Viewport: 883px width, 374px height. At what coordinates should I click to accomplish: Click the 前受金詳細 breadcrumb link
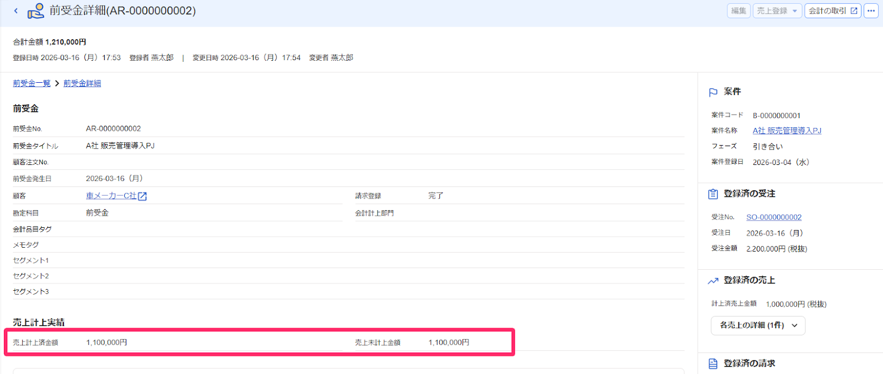click(x=82, y=83)
